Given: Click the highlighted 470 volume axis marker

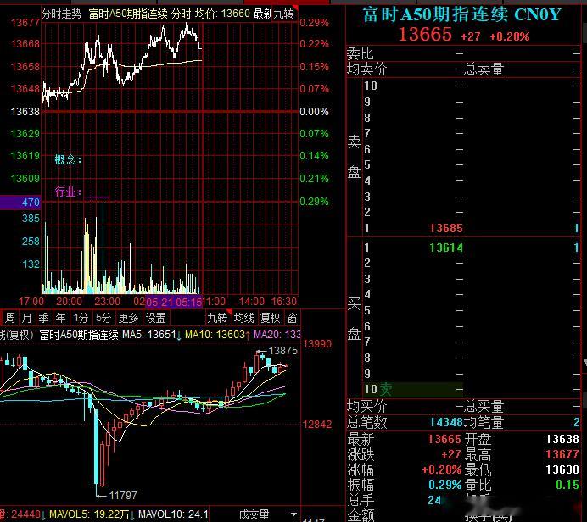Looking at the screenshot, I should click(20, 203).
